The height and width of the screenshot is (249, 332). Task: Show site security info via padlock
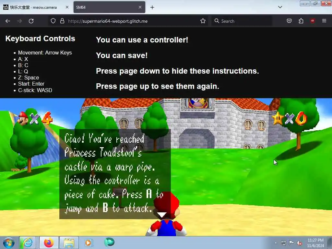click(62, 21)
